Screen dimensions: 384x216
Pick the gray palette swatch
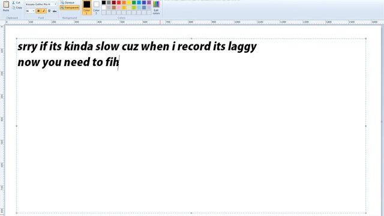point(109,2)
